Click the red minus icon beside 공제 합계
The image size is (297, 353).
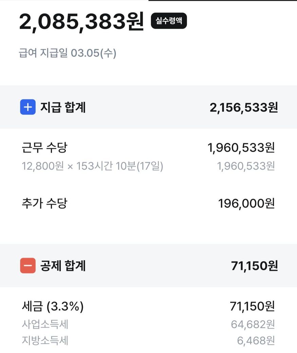[28, 266]
